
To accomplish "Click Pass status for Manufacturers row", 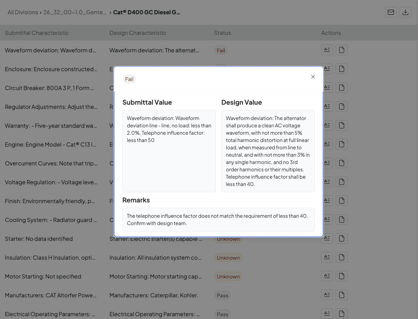I will [222, 295].
